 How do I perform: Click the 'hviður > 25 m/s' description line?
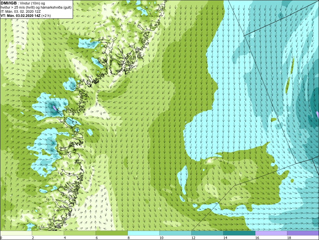tap(36, 8)
